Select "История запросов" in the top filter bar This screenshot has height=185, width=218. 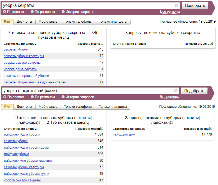point(63,12)
